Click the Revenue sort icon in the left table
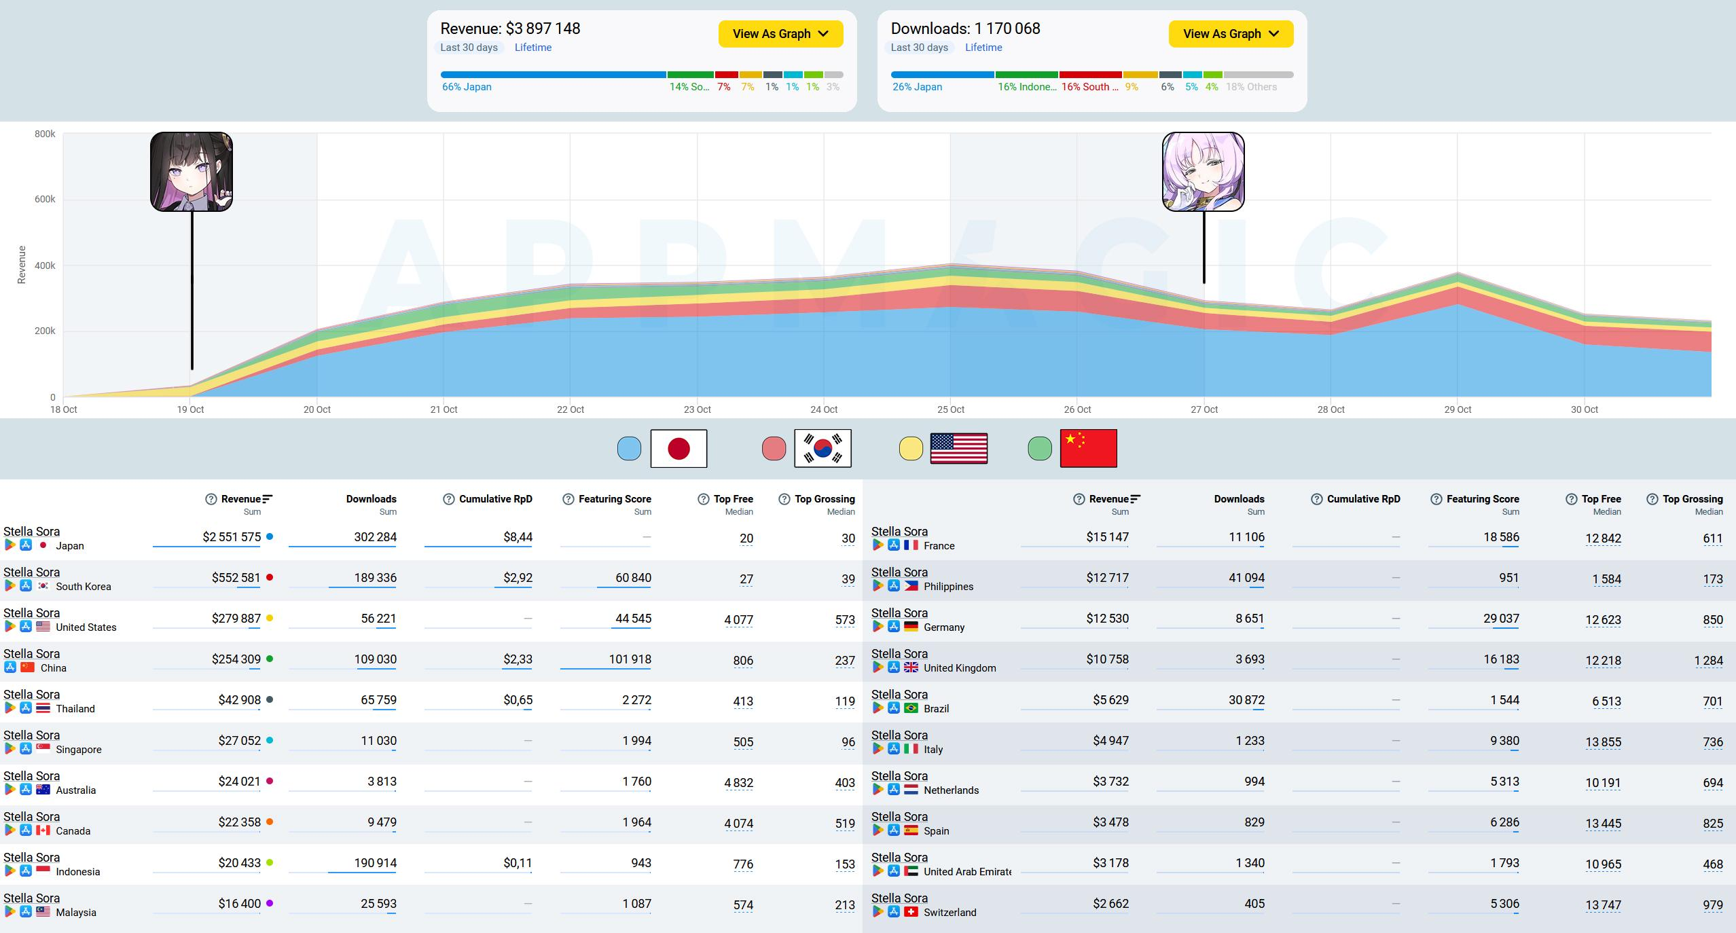The image size is (1736, 933). click(268, 499)
